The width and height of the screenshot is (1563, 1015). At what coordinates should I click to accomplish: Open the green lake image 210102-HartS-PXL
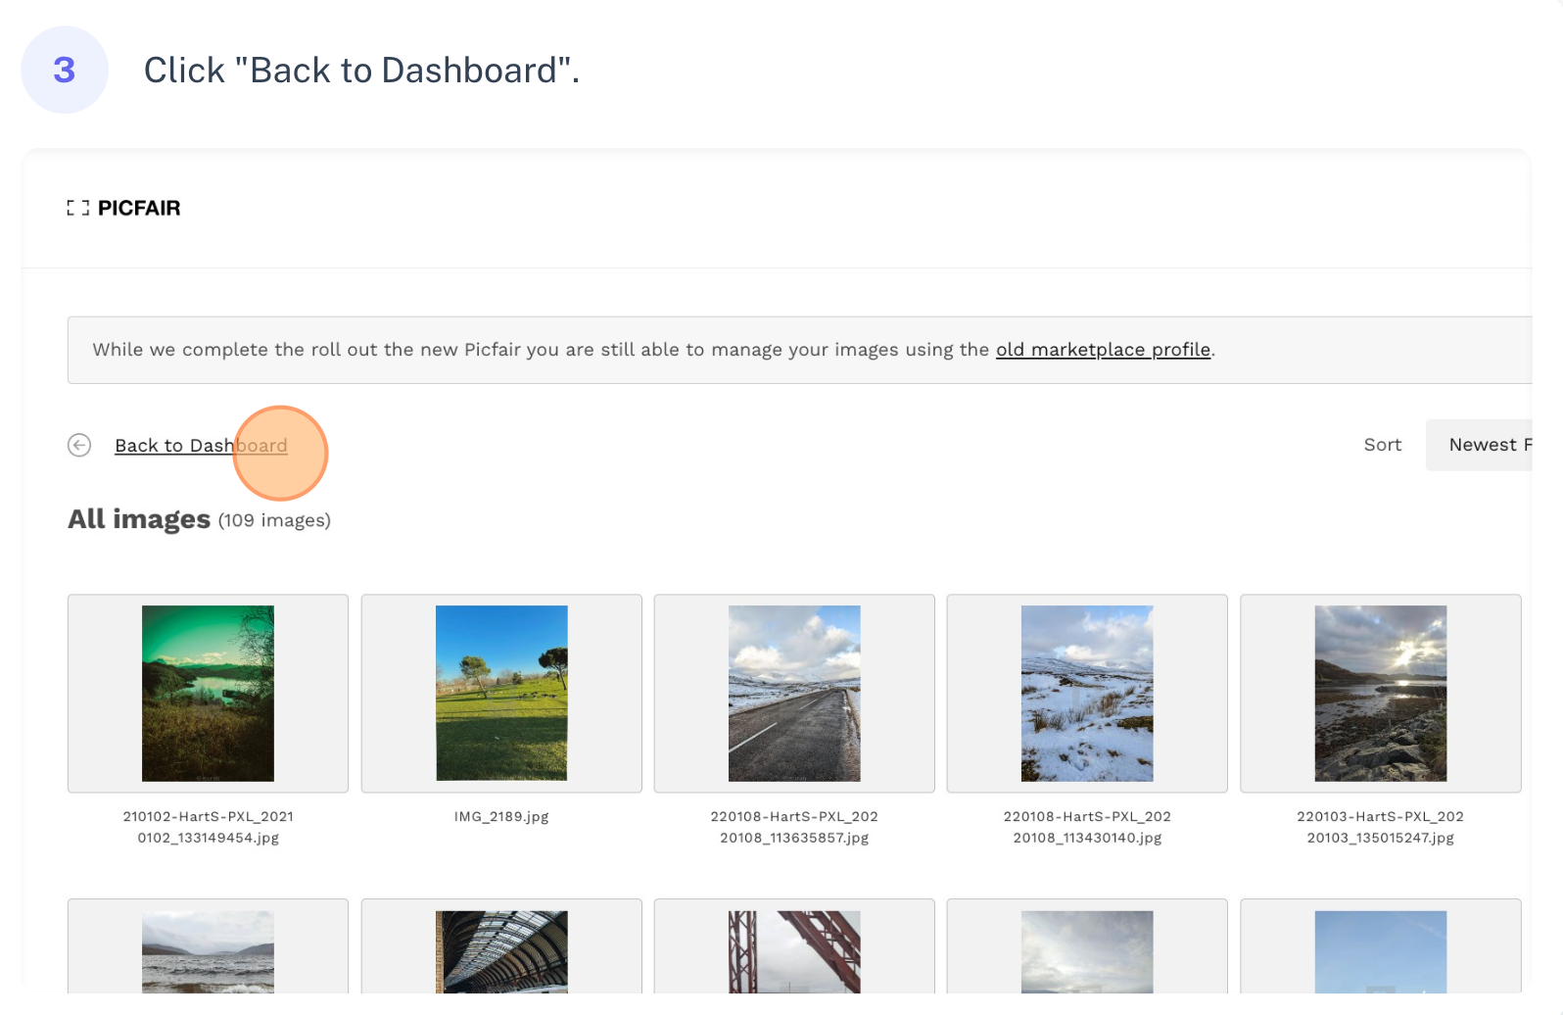[x=208, y=694]
